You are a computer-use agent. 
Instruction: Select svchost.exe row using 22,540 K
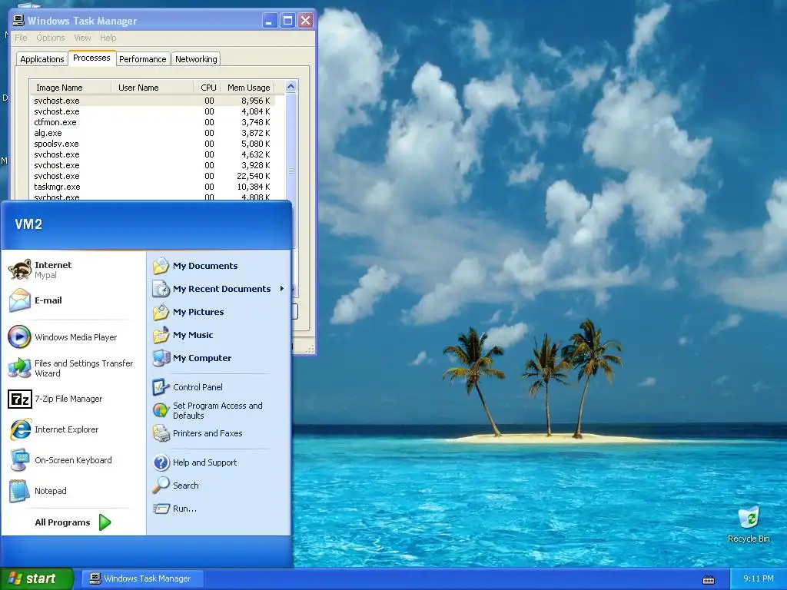point(153,176)
